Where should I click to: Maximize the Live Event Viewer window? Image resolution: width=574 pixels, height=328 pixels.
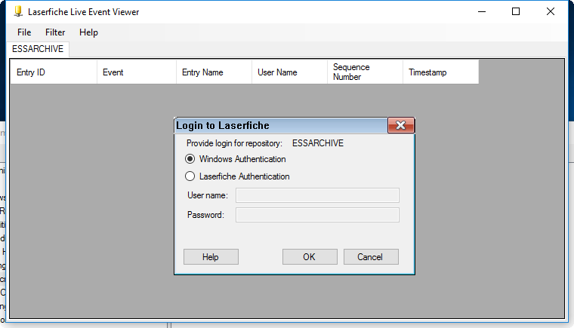tap(516, 12)
